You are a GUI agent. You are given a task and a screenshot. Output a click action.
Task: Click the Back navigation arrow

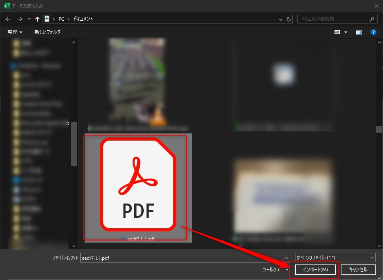[x=8, y=19]
